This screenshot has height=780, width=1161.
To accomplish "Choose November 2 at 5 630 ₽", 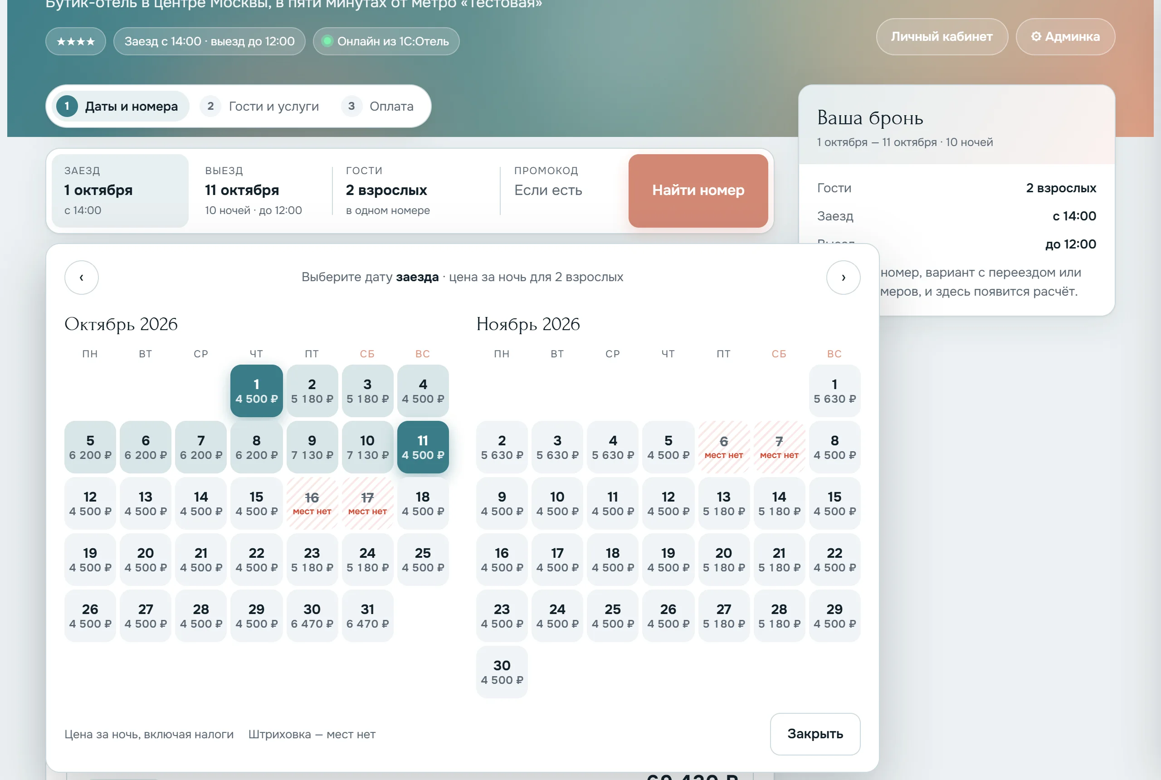I will click(x=502, y=447).
